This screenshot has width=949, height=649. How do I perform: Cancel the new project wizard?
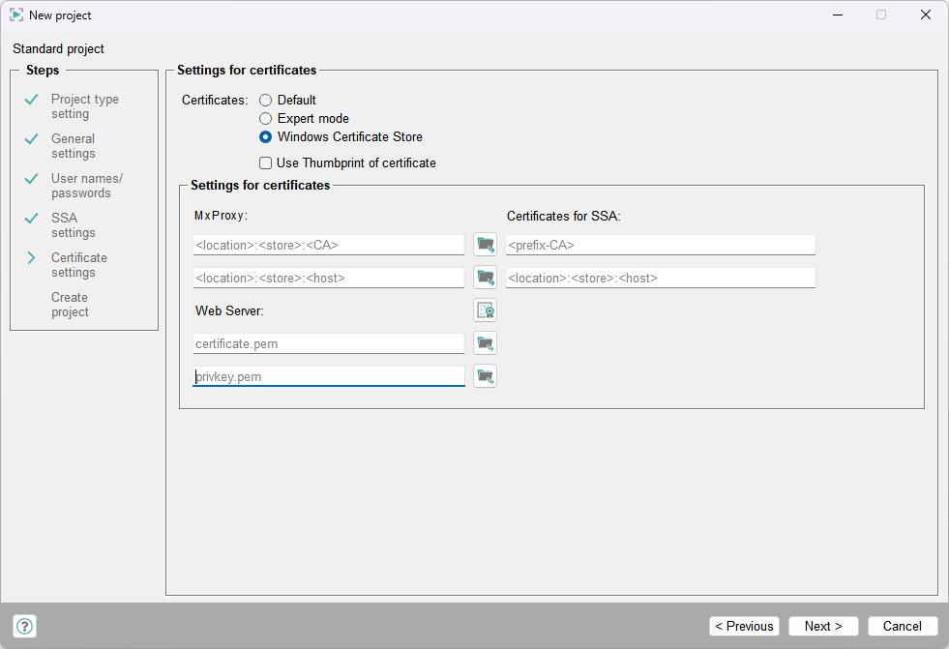tap(902, 626)
